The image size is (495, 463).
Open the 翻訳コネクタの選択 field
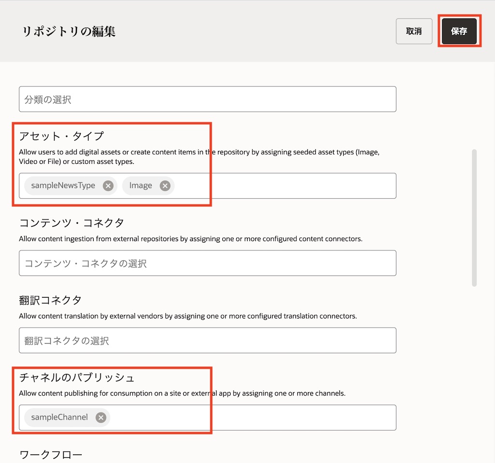click(207, 341)
